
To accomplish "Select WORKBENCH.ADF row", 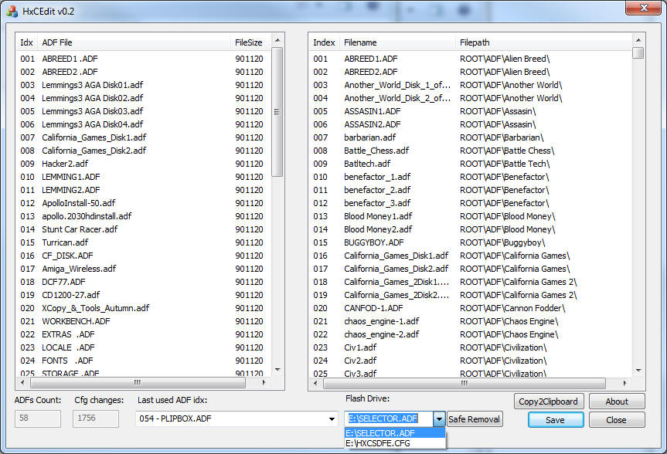I will [x=143, y=321].
